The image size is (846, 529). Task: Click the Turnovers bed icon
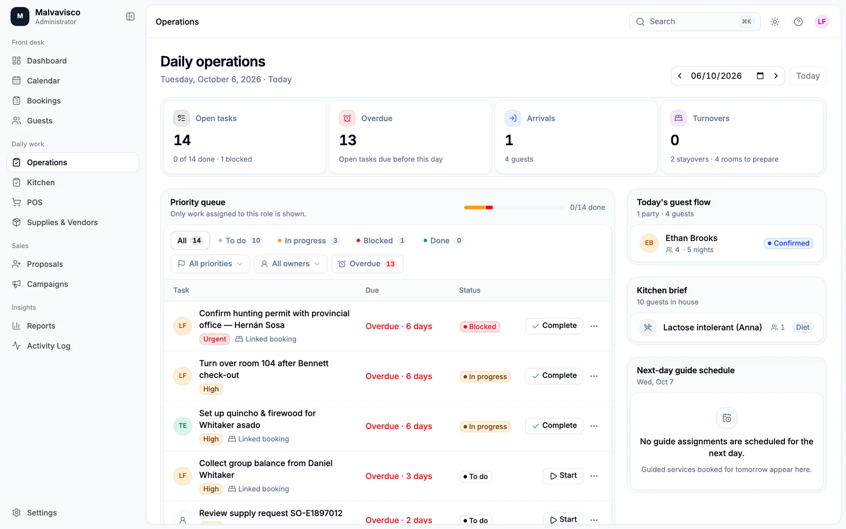678,118
